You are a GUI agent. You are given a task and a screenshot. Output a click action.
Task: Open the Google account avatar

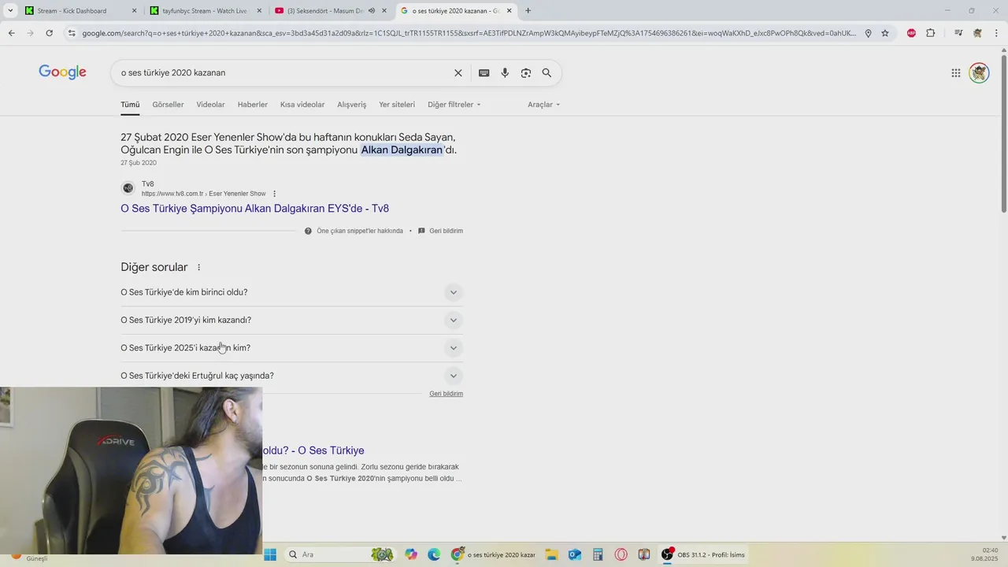coord(979,72)
